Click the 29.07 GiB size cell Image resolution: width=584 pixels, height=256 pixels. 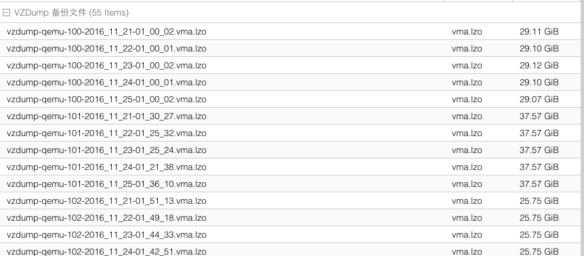coord(539,100)
